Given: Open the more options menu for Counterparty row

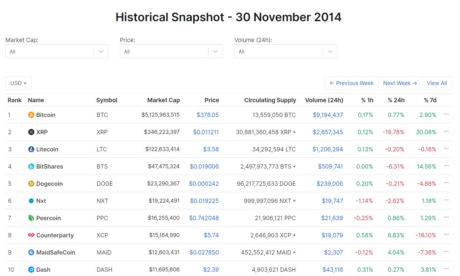Looking at the screenshot, I should (x=446, y=235).
